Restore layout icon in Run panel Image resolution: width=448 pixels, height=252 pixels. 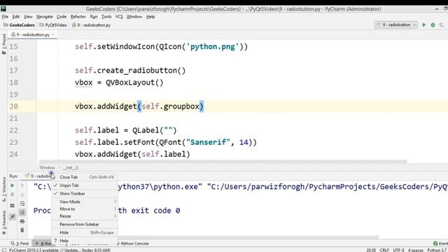[13, 205]
